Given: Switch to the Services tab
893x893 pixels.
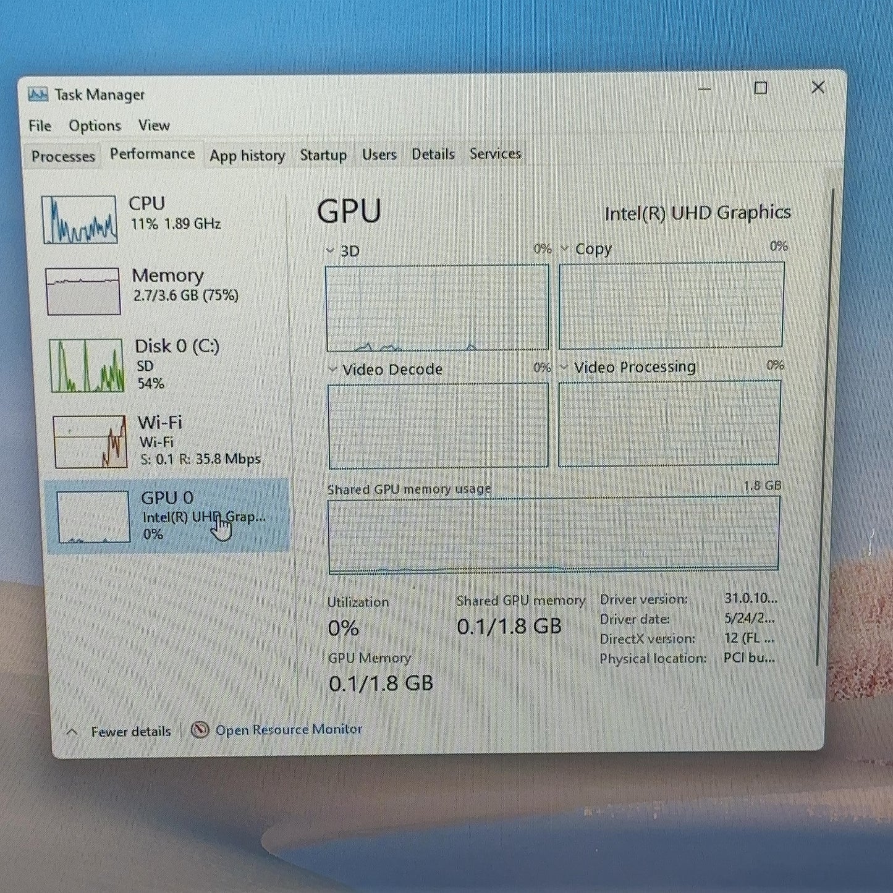Looking at the screenshot, I should (x=495, y=153).
